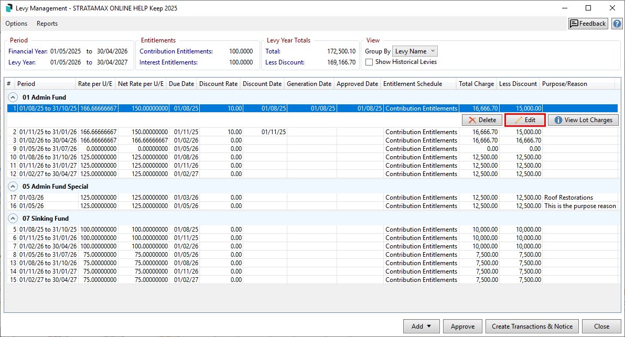This screenshot has height=337, width=625.
Task: Click the Approve button
Action: click(462, 327)
